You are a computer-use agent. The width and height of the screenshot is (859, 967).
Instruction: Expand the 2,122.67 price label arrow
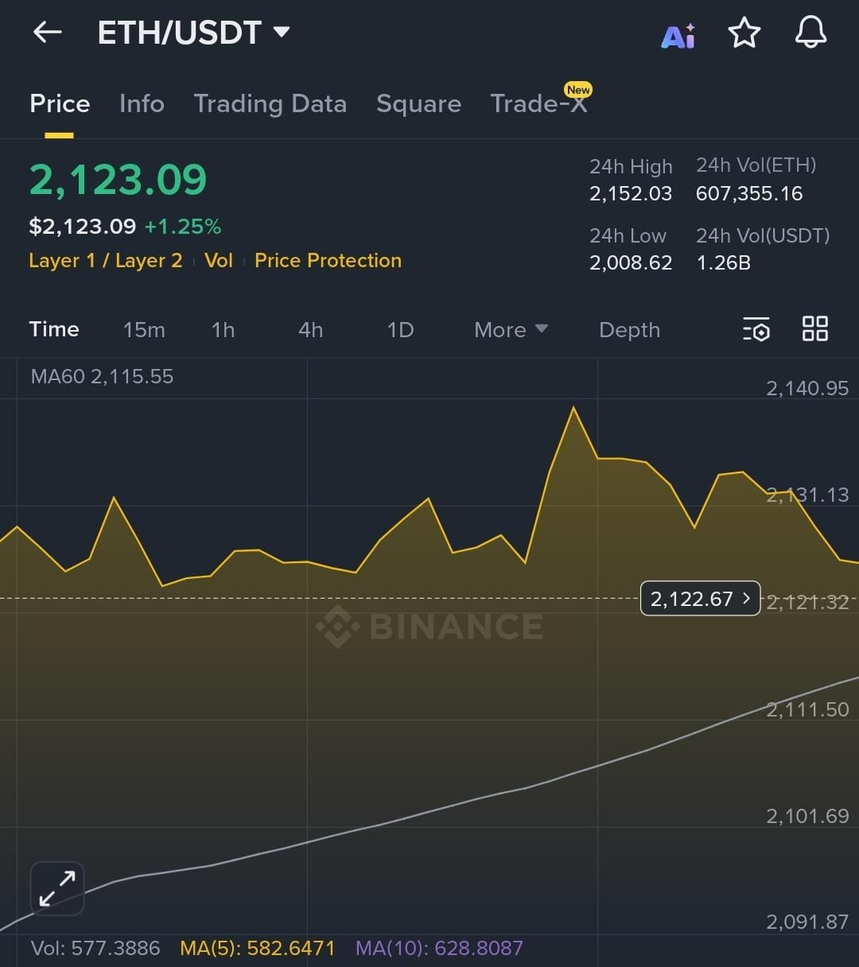[746, 598]
